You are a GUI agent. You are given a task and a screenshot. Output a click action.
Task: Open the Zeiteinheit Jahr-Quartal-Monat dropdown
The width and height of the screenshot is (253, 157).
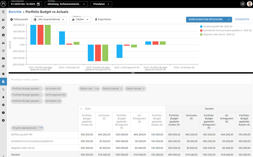pyautogui.click(x=49, y=19)
